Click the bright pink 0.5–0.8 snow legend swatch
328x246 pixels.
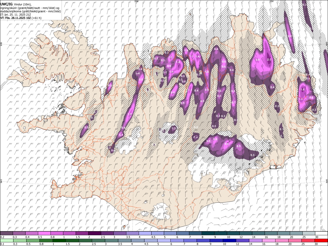(x=44, y=233)
